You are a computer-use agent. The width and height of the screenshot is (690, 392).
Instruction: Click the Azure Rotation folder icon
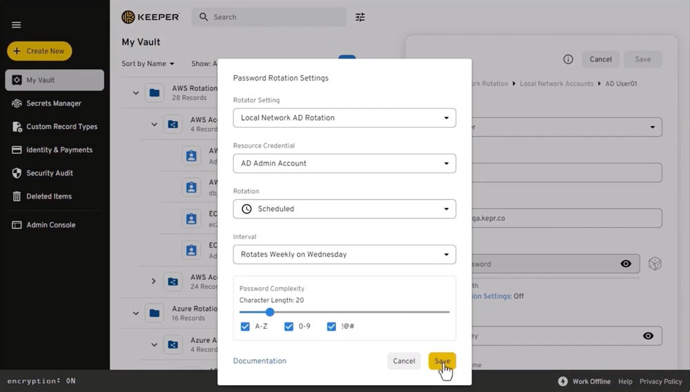pos(155,313)
